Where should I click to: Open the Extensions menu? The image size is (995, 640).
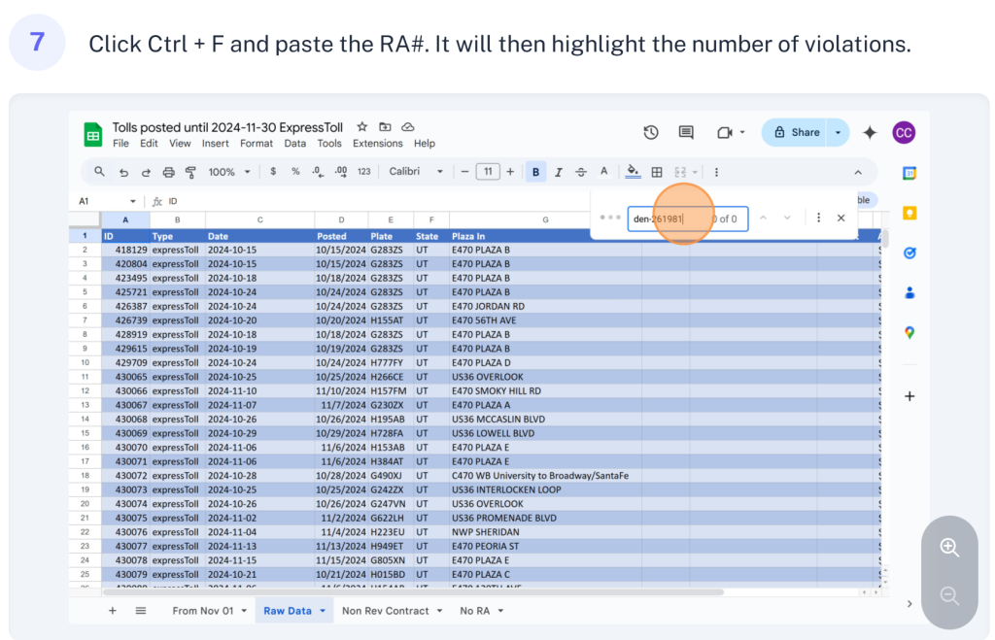click(x=377, y=144)
